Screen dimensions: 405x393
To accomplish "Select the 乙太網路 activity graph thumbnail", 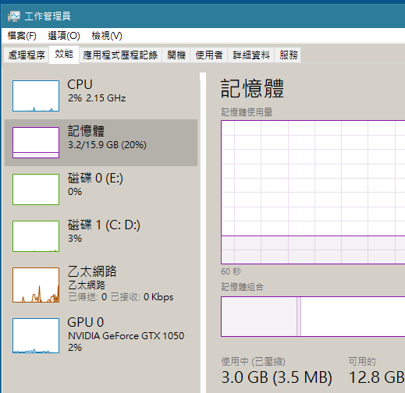I will (36, 285).
